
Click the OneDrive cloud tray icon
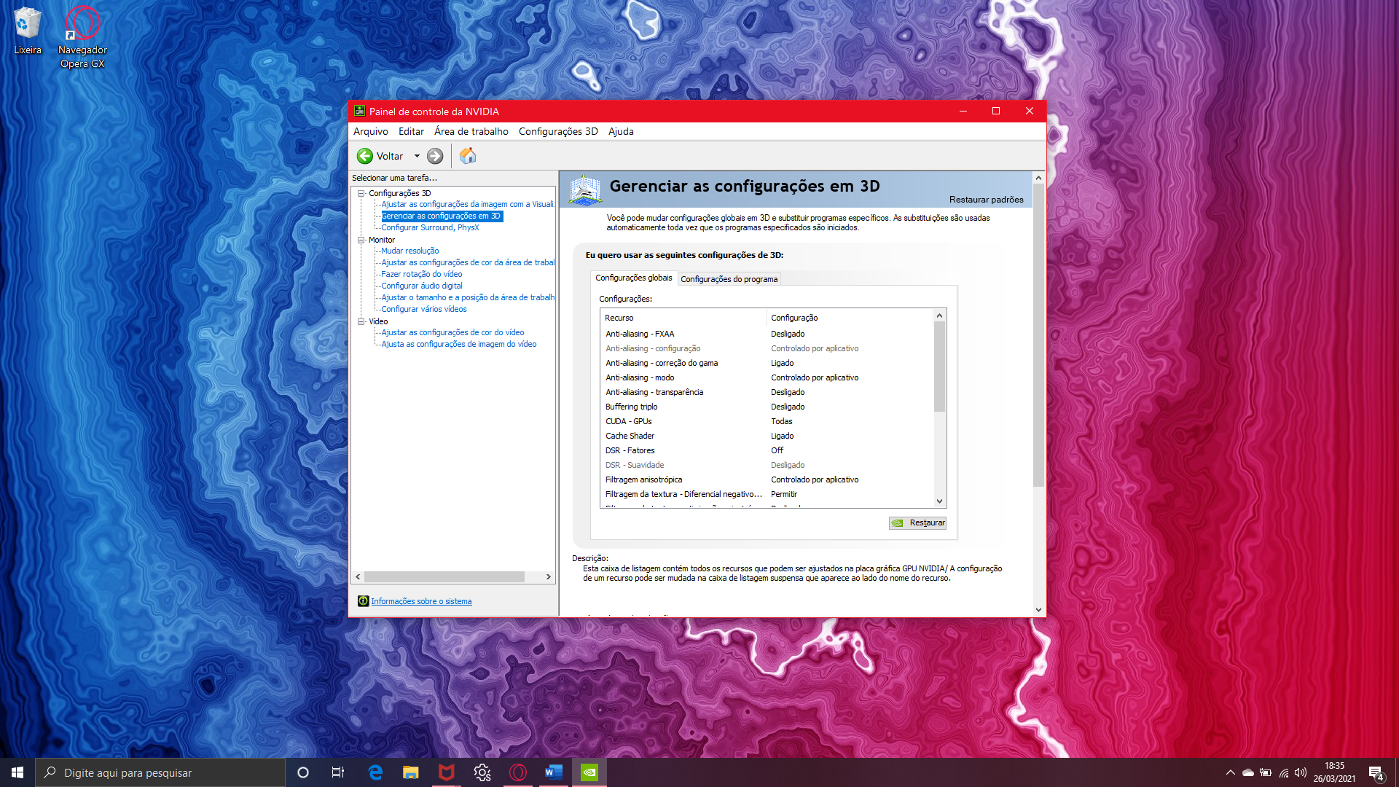pyautogui.click(x=1248, y=772)
